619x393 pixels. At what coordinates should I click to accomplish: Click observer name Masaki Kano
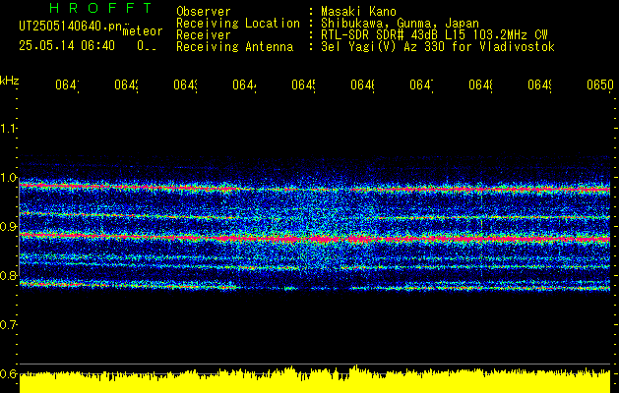358,12
